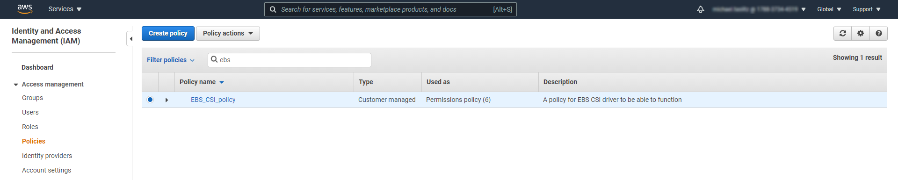The height and width of the screenshot is (180, 898).
Task: Go to Roles in sidebar
Action: click(x=30, y=127)
